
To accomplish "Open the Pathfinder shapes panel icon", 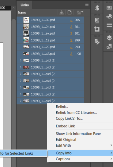I will [x=97, y=29].
